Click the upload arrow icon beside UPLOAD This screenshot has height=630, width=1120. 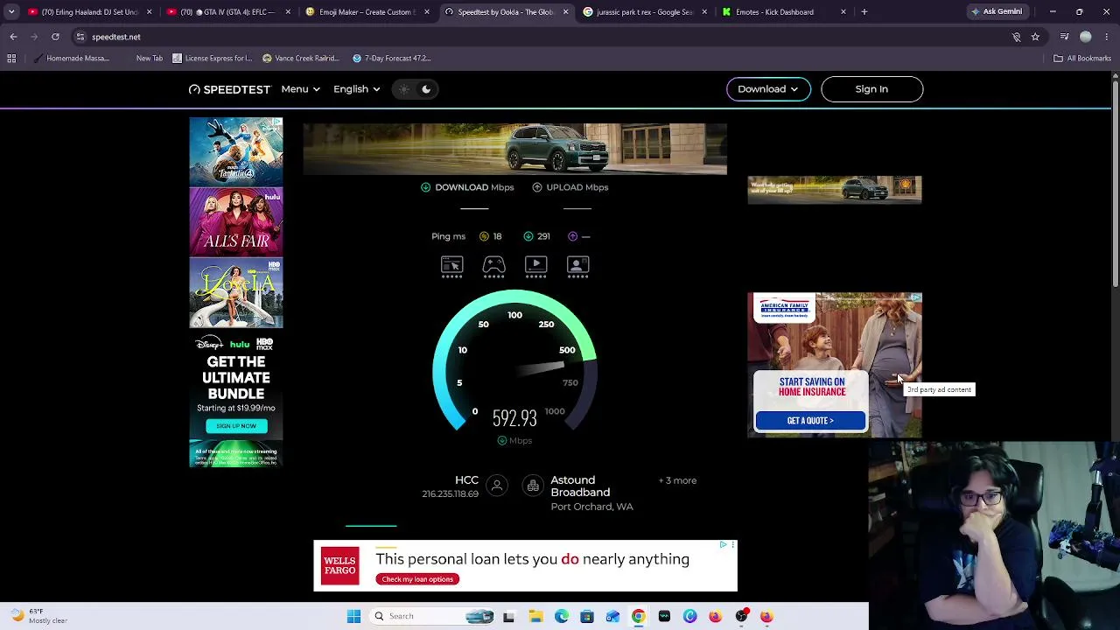pyautogui.click(x=537, y=187)
